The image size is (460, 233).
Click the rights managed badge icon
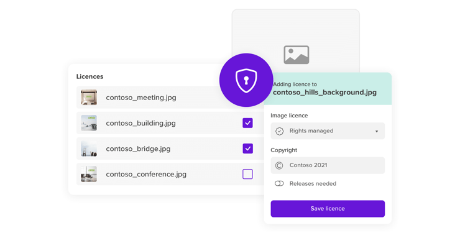click(279, 131)
